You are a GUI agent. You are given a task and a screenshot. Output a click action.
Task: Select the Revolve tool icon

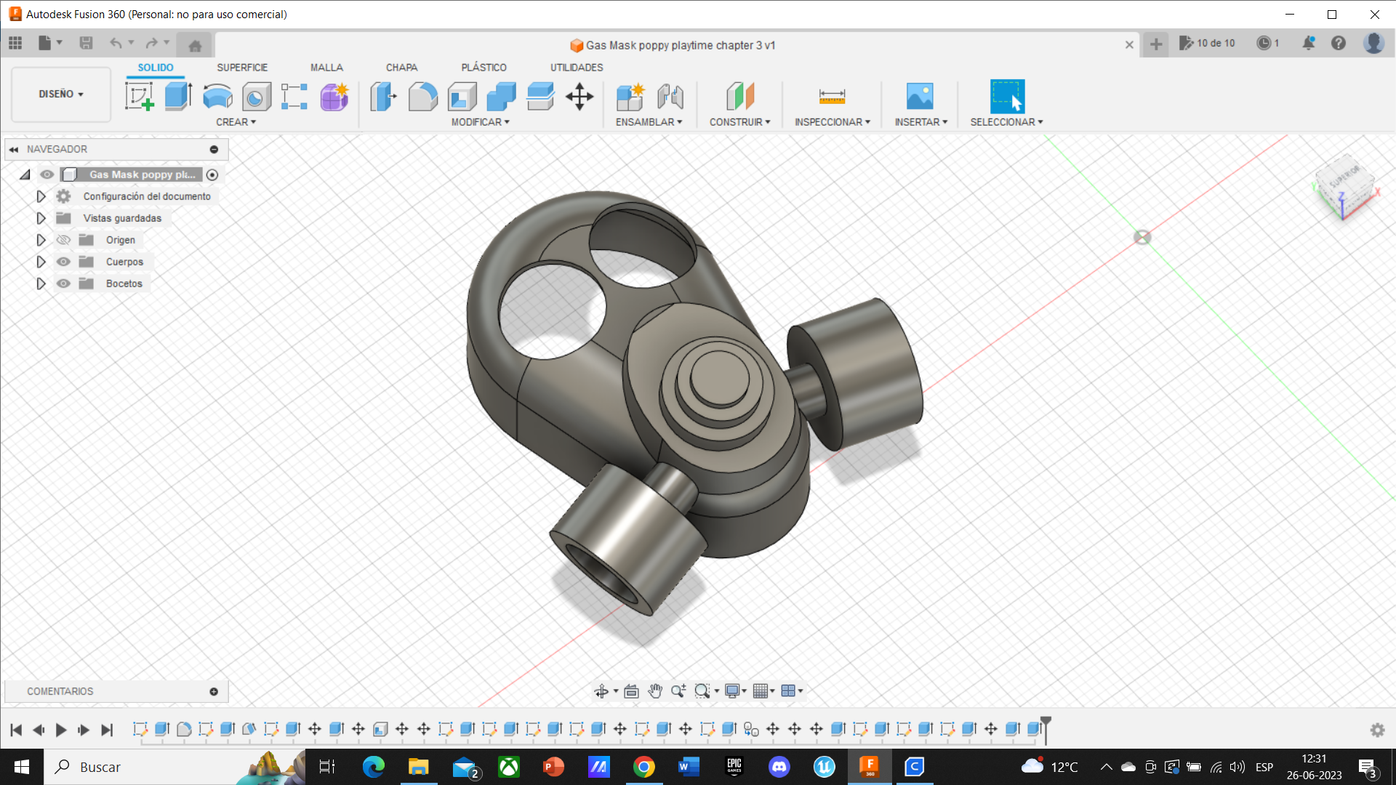pyautogui.click(x=217, y=96)
